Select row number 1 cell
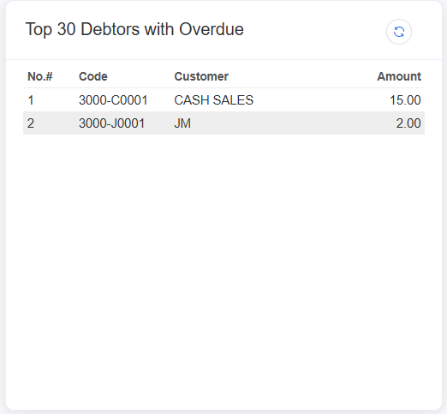The height and width of the screenshot is (414, 447). (31, 100)
